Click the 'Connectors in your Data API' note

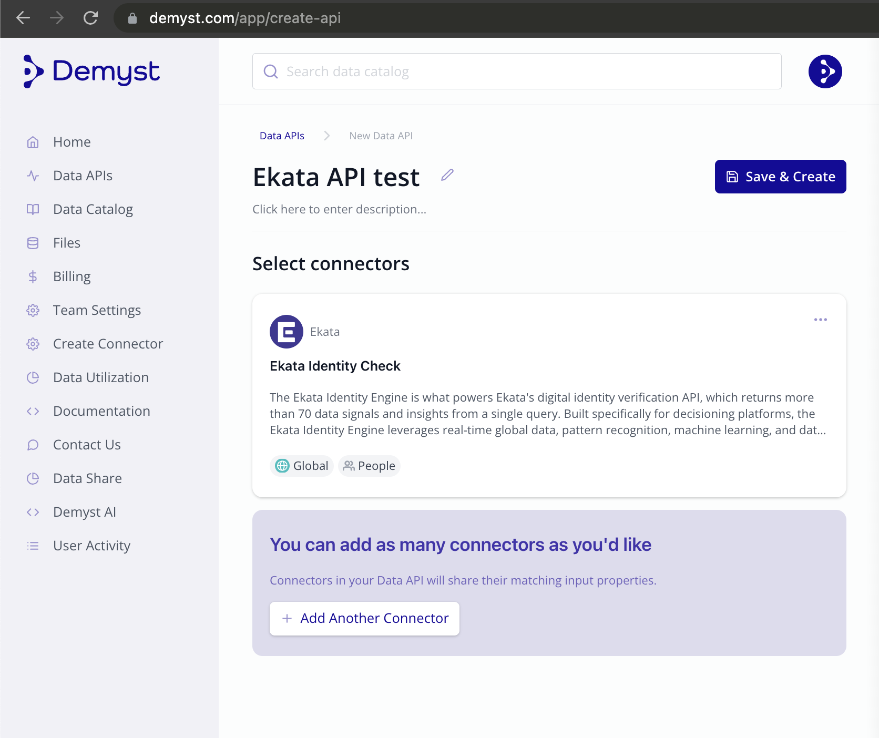point(463,580)
